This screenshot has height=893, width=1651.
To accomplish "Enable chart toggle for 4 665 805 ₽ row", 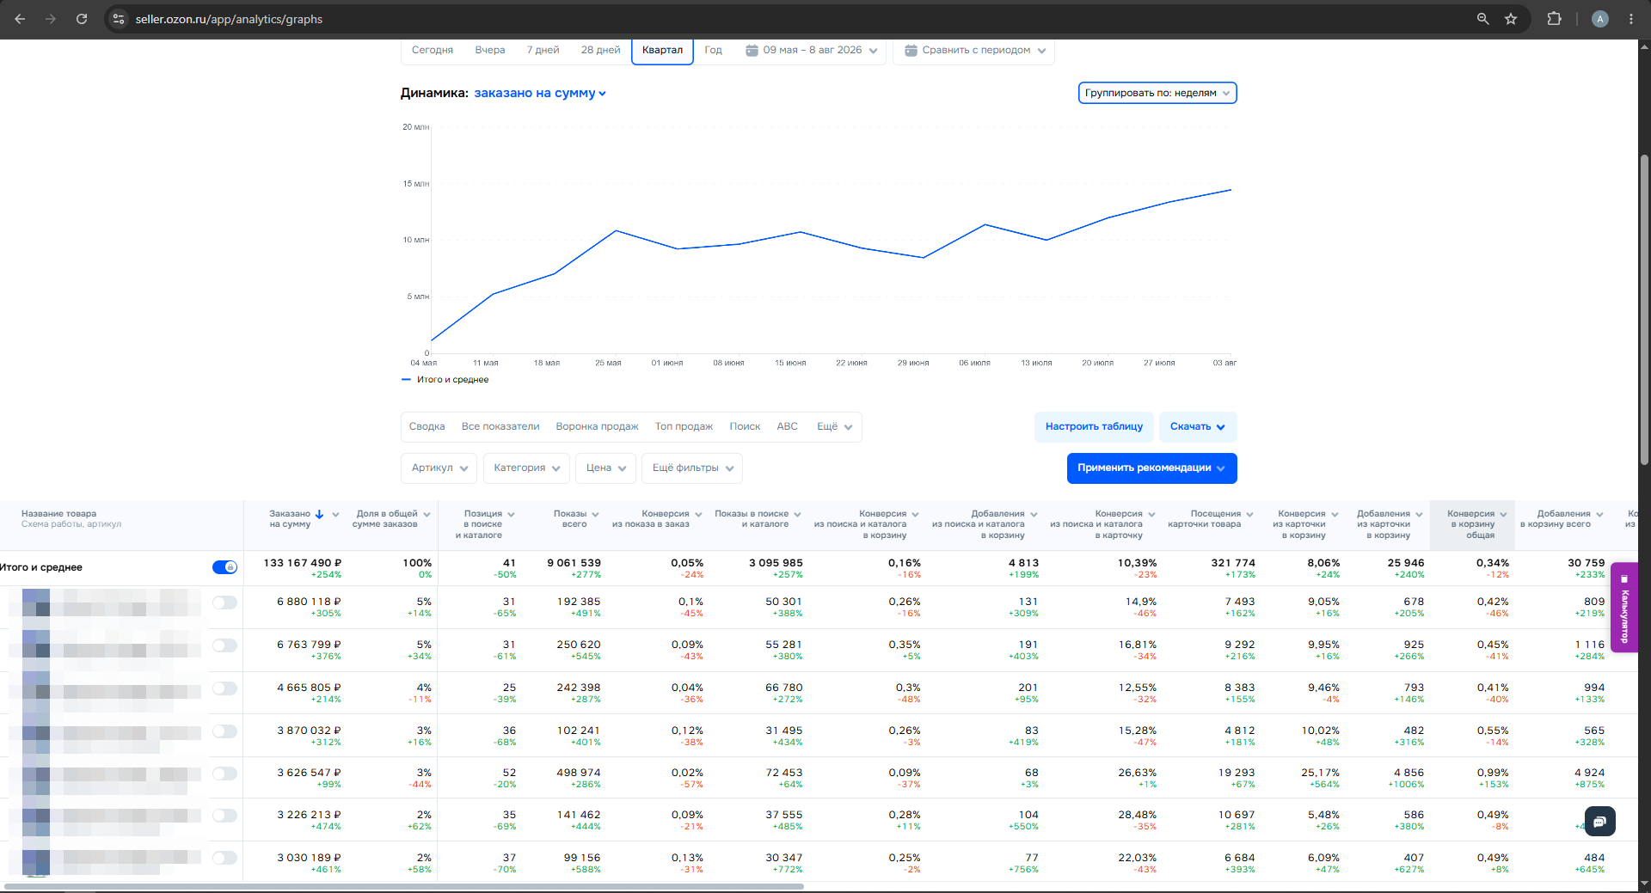I will [224, 688].
